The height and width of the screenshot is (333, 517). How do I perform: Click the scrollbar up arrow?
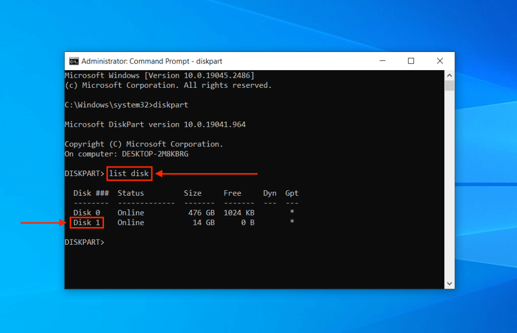click(x=449, y=75)
